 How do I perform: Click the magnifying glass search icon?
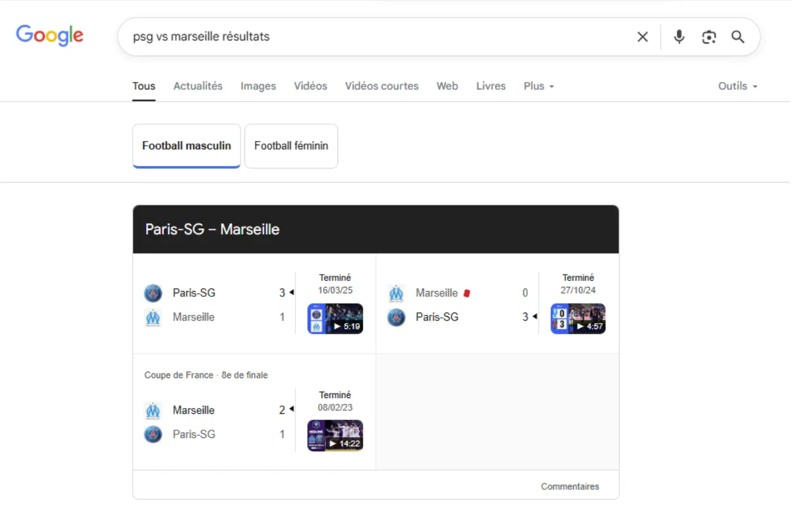pyautogui.click(x=738, y=37)
